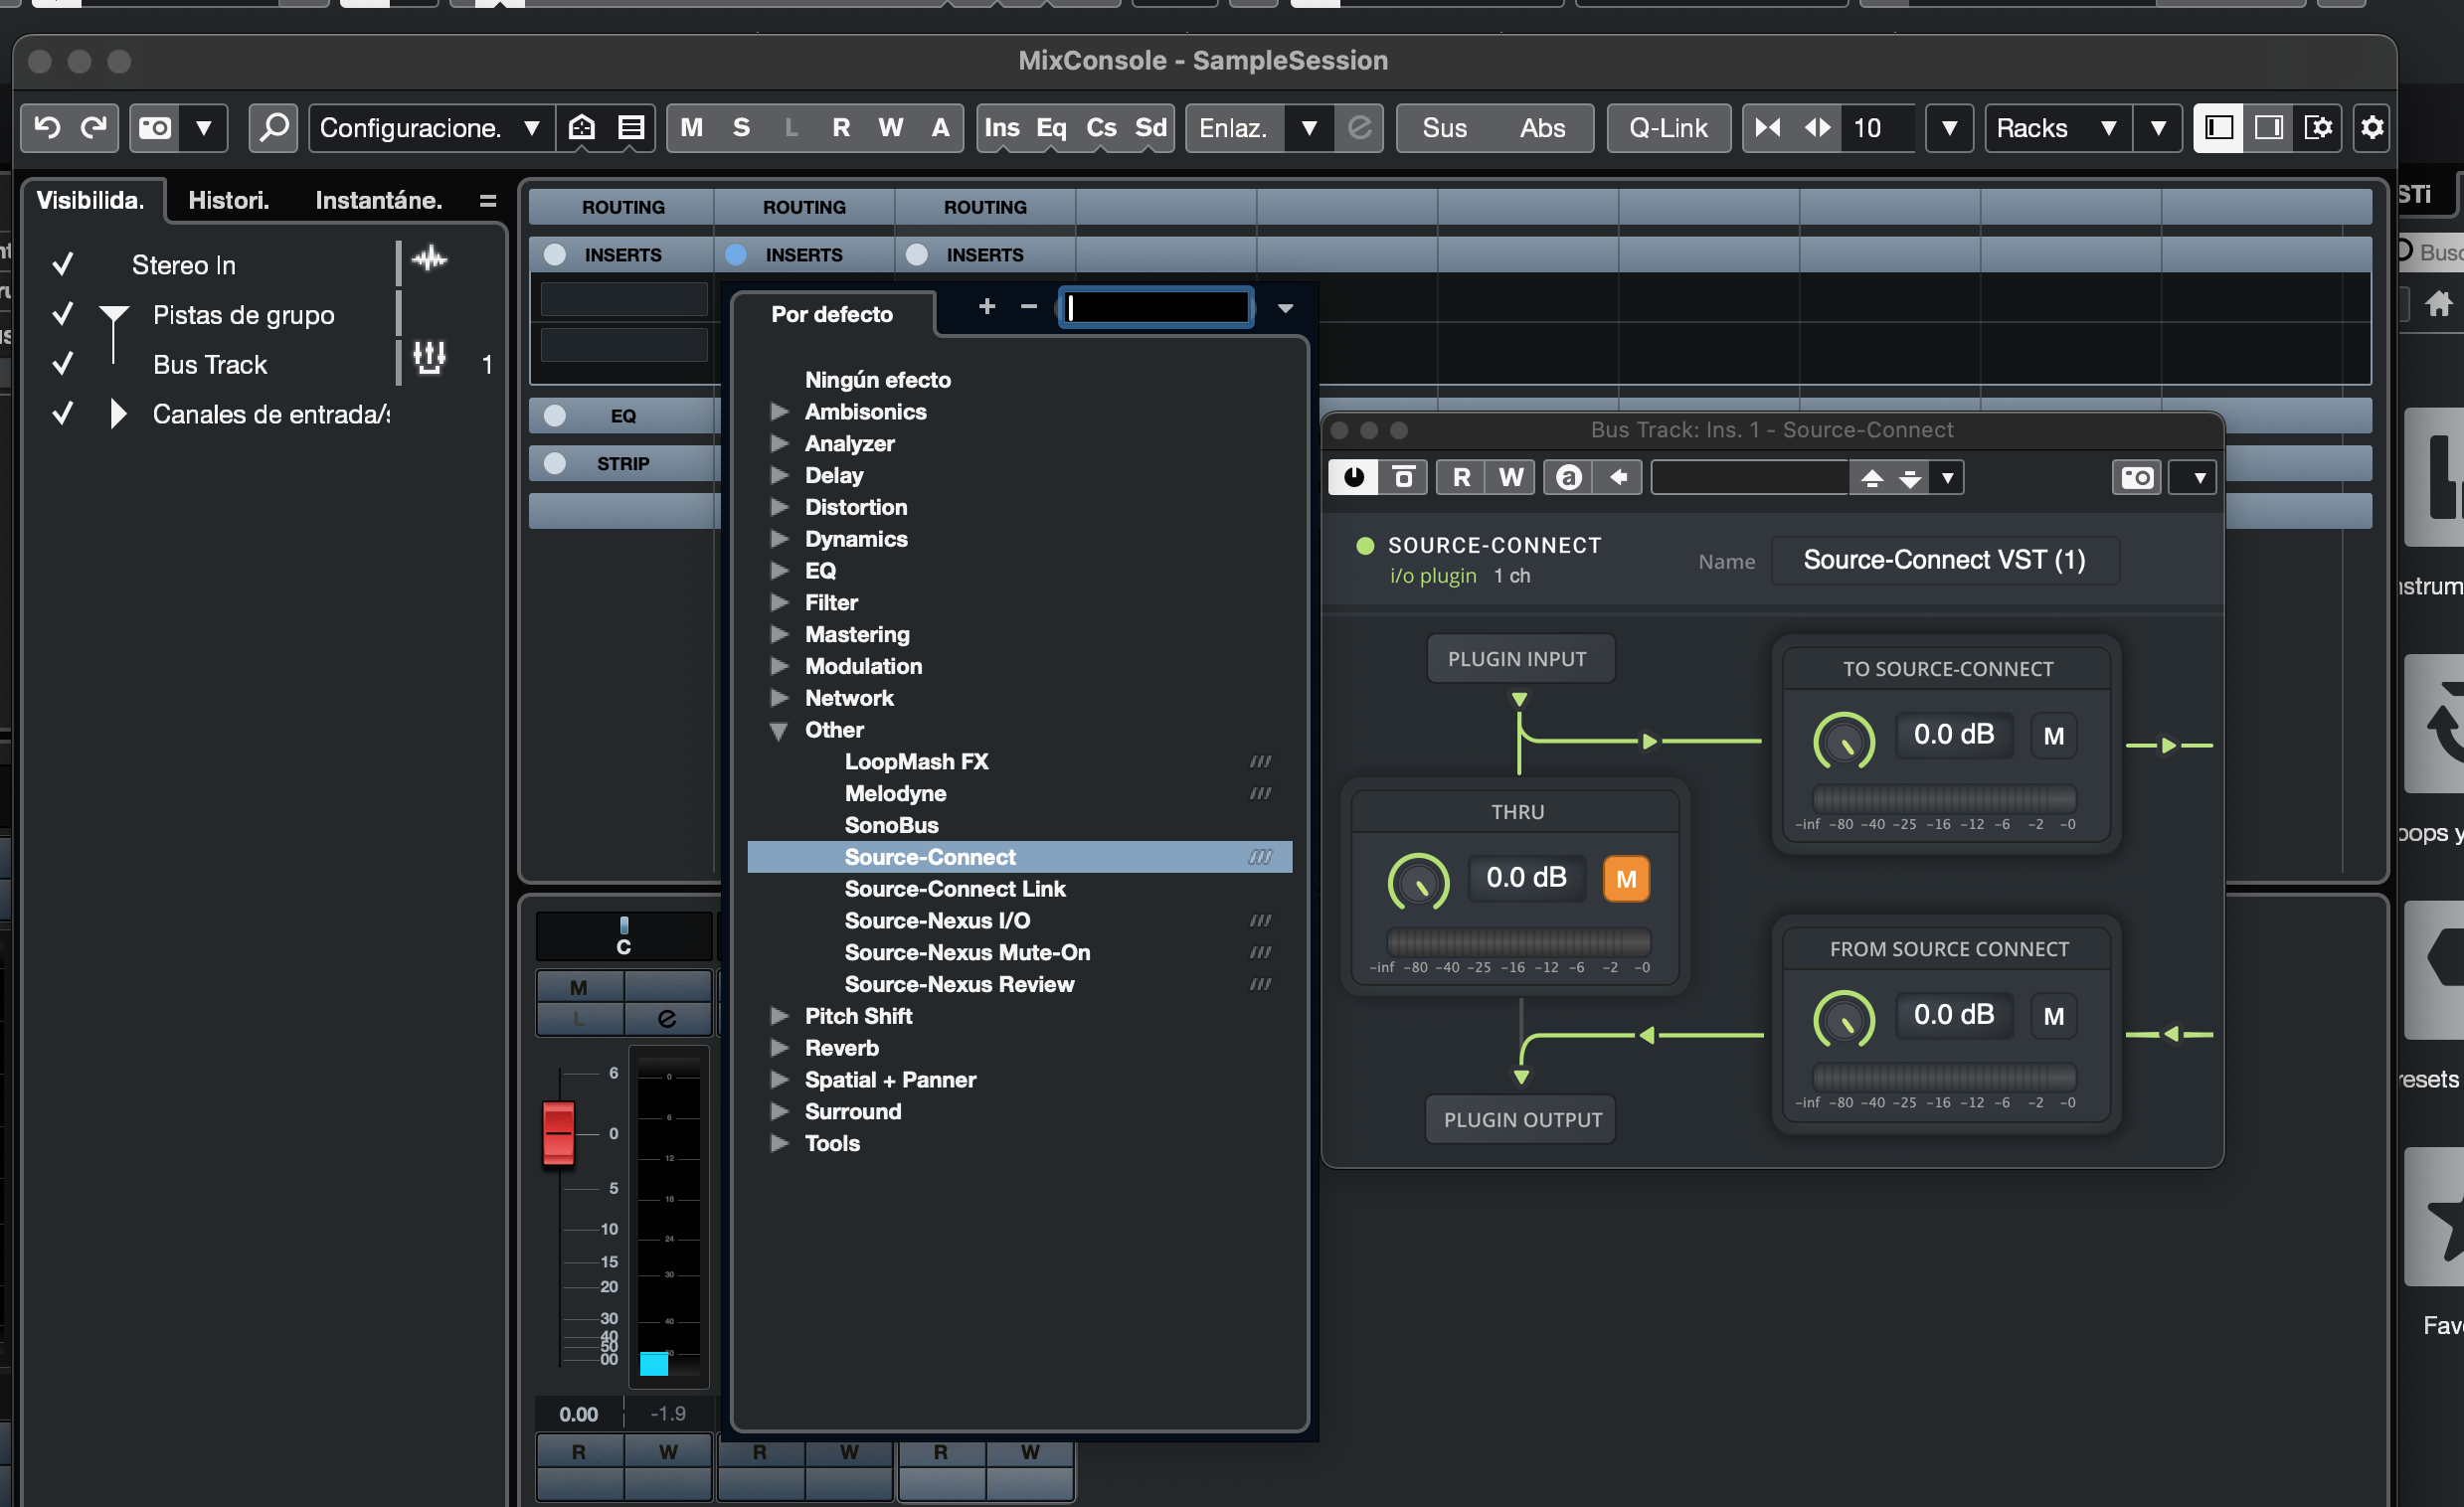
Task: Toggle the plugin bypass power button
Action: coord(1353,477)
